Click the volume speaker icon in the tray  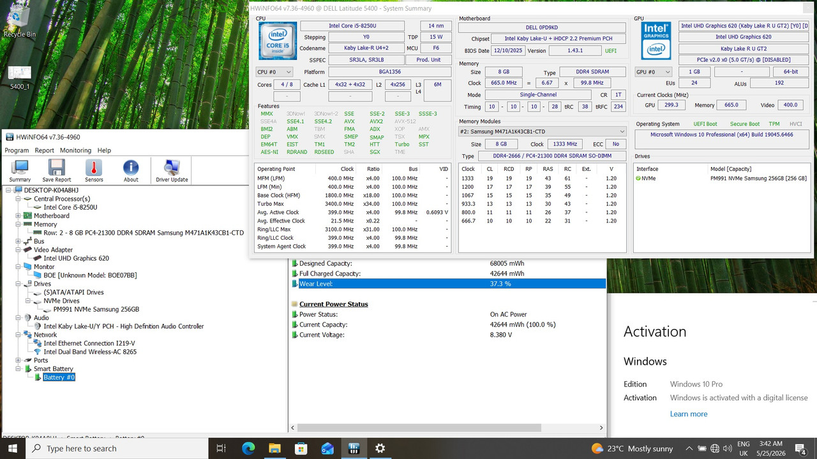tap(727, 448)
